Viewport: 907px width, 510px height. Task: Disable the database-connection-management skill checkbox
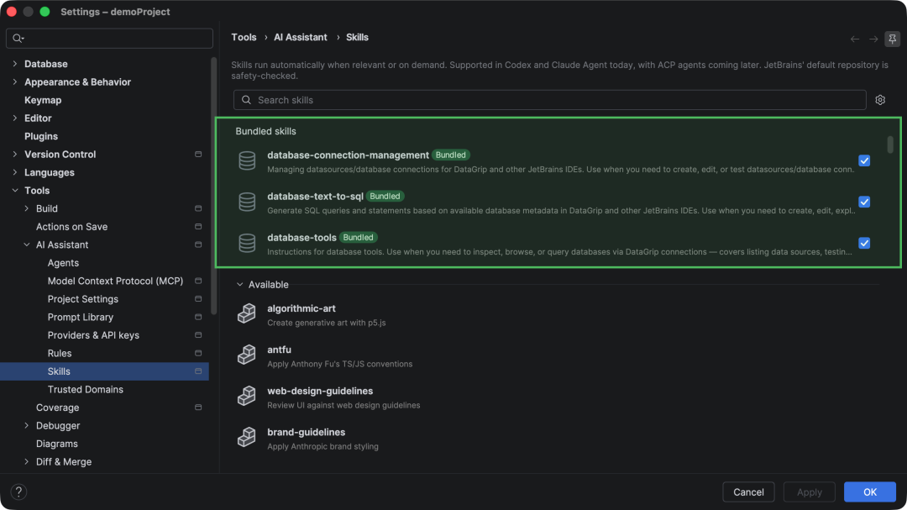click(x=864, y=161)
